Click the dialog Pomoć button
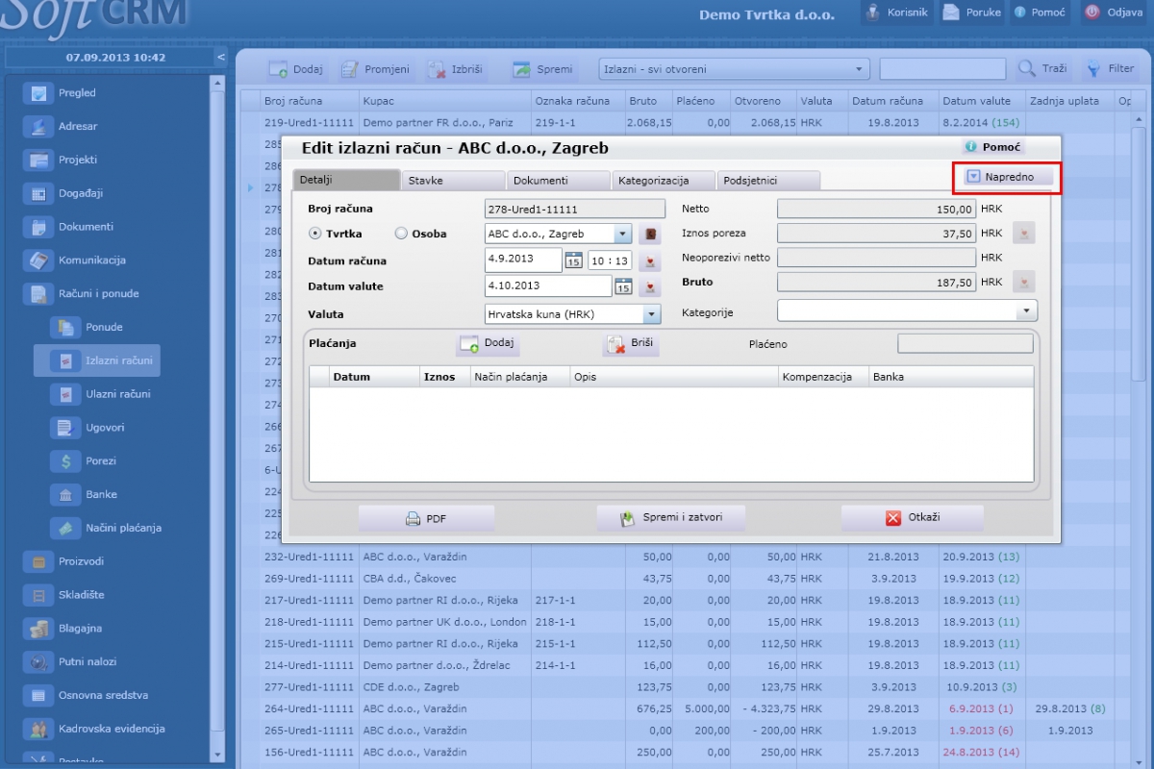 click(992, 147)
